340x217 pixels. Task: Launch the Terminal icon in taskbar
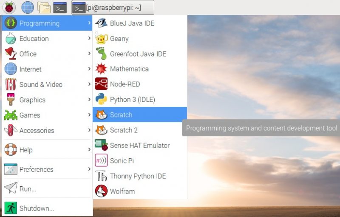coord(59,7)
